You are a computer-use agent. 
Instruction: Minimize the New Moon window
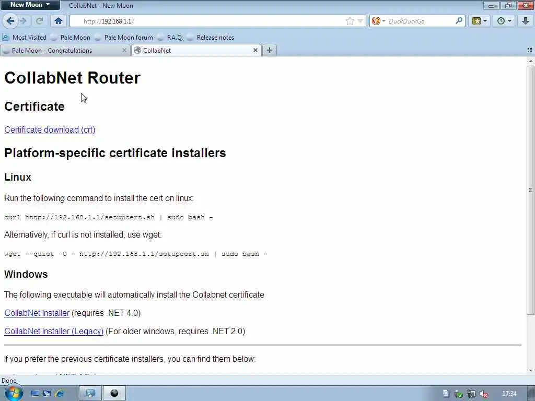[x=491, y=5]
